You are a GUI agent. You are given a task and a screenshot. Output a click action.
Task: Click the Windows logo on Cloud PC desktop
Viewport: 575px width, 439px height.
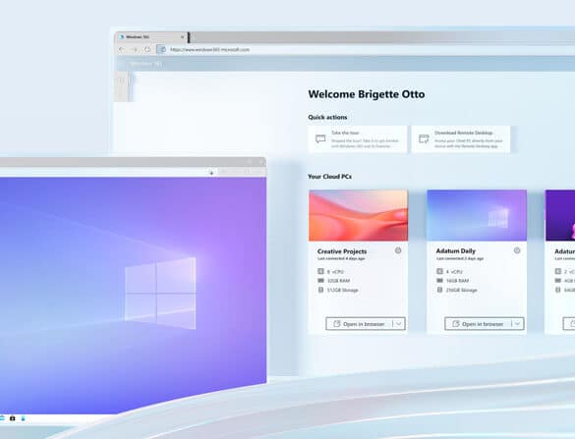click(160, 294)
